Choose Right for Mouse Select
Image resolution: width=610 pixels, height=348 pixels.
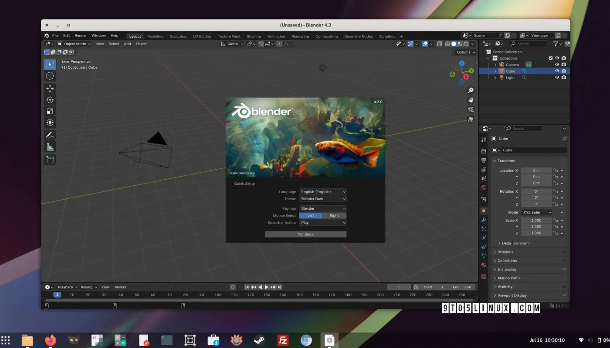tap(335, 215)
